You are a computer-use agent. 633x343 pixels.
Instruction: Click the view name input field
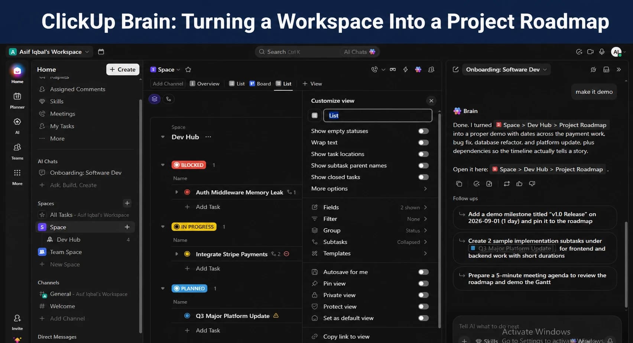click(x=377, y=116)
